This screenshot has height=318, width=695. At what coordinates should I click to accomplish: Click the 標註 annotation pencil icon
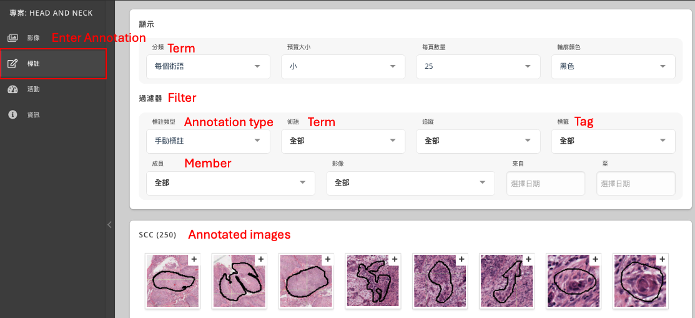pos(12,64)
